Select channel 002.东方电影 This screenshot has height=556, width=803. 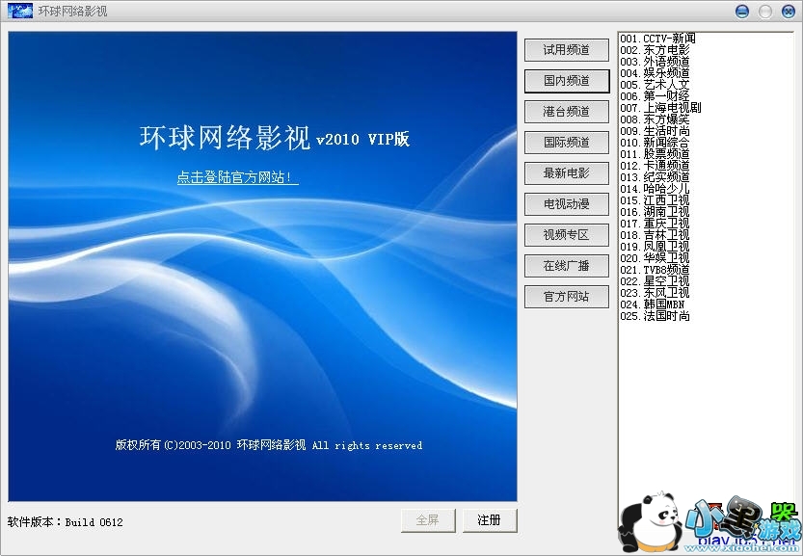[655, 50]
